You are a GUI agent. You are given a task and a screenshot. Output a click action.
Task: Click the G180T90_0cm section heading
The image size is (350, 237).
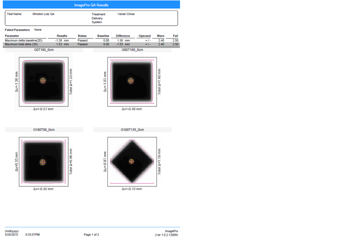44,130
